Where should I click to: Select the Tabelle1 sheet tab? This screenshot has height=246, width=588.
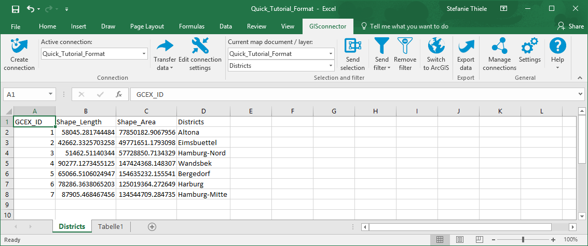(x=111, y=226)
